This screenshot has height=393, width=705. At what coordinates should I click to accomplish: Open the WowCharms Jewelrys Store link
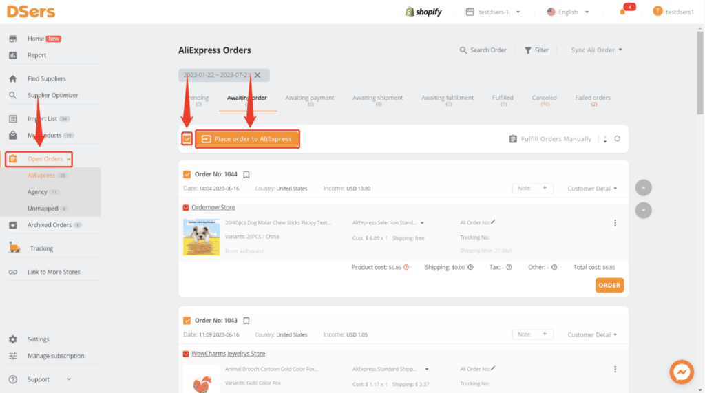[x=229, y=354]
